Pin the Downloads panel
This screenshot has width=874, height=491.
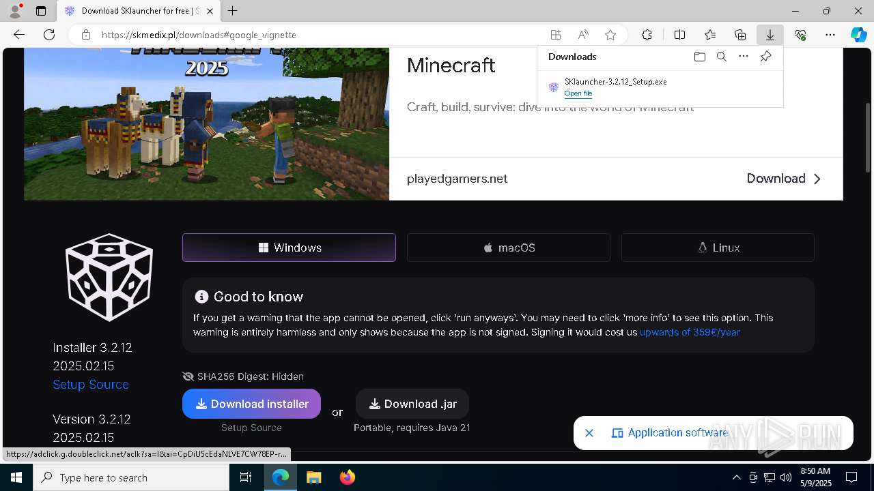765,57
